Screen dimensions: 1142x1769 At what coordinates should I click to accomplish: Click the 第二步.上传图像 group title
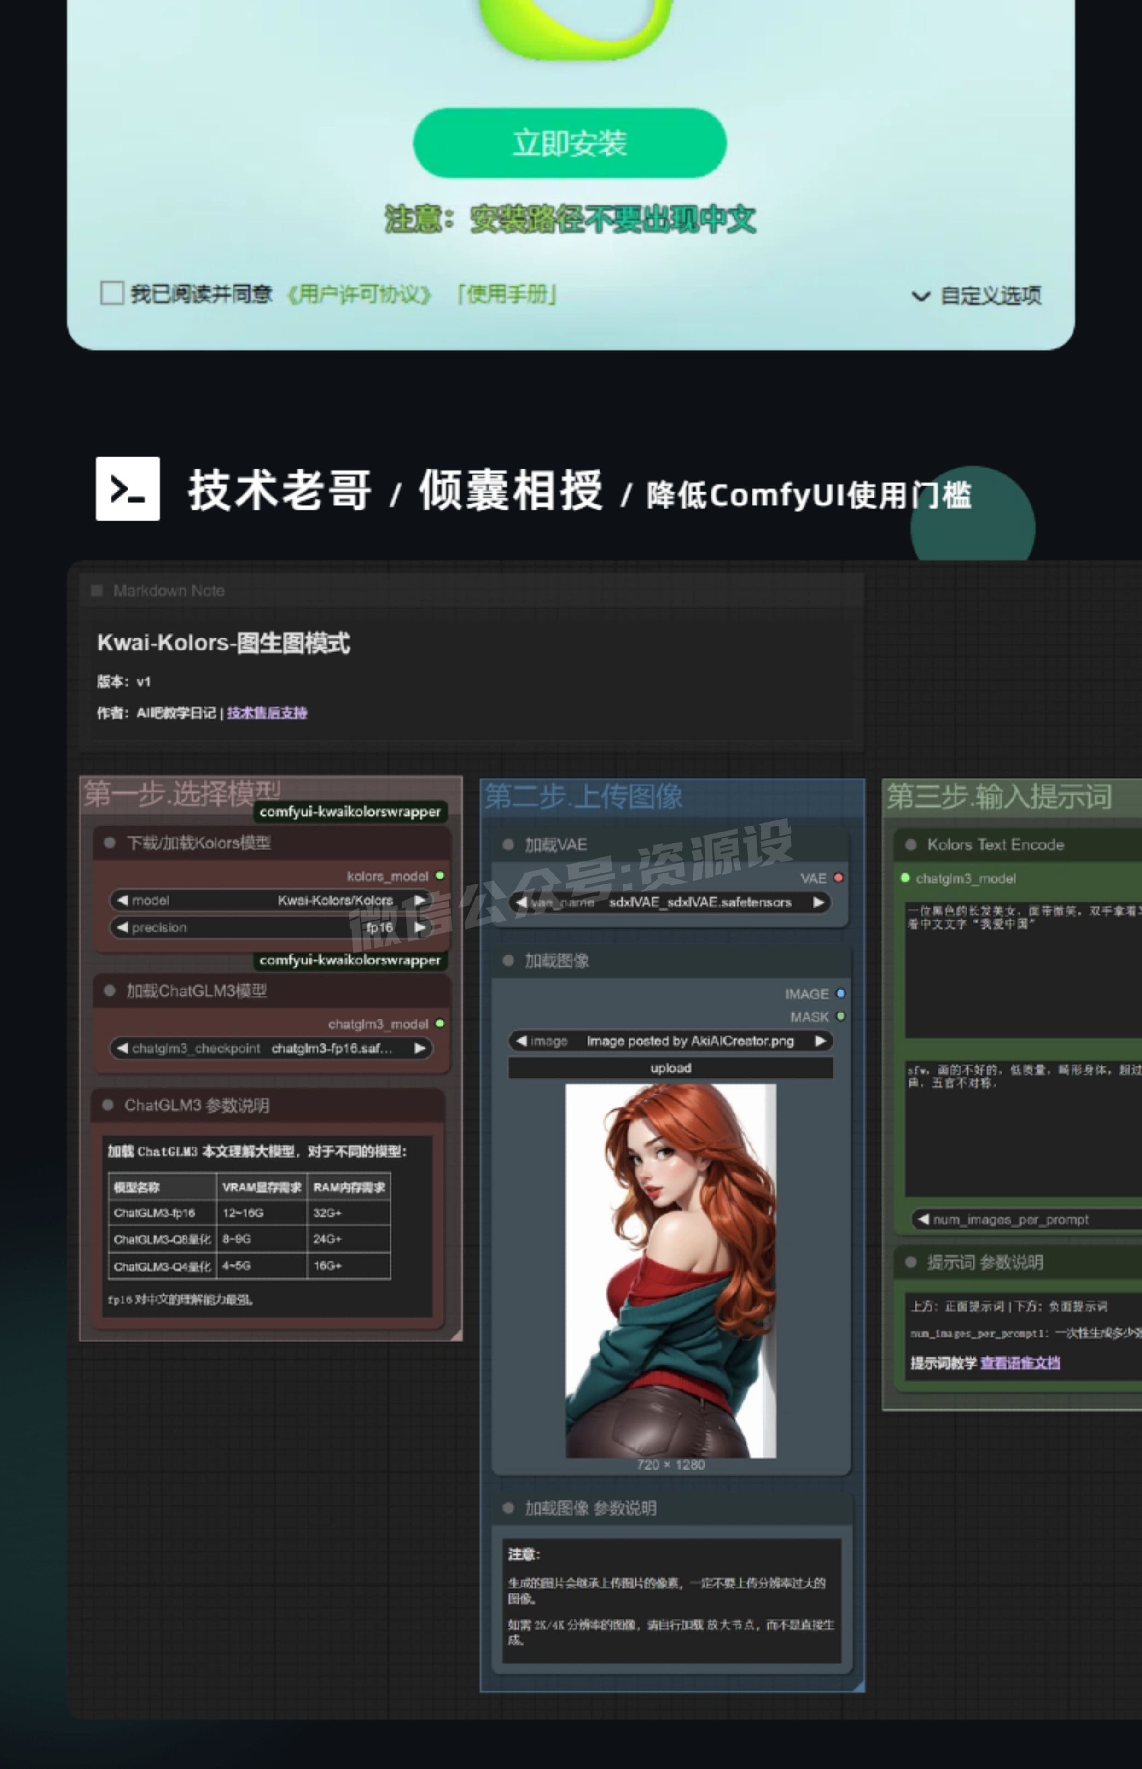[583, 797]
